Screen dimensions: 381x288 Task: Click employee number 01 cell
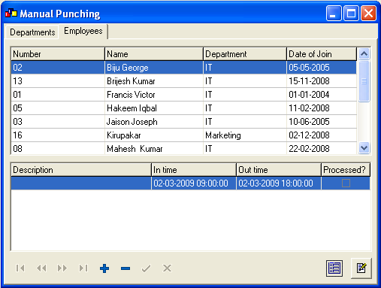(x=58, y=95)
